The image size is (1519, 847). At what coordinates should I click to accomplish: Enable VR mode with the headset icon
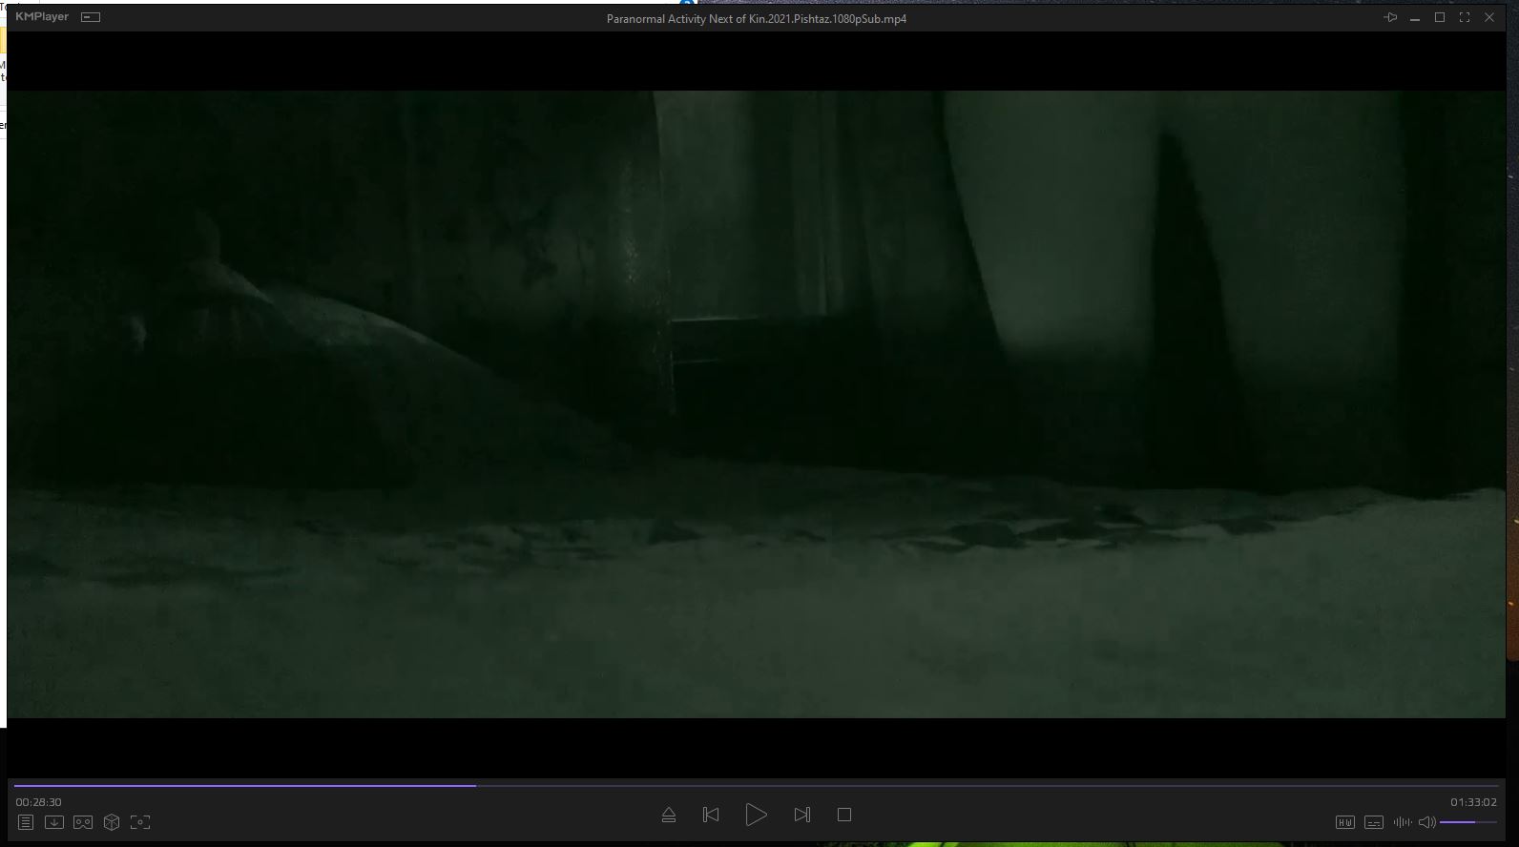tap(83, 822)
